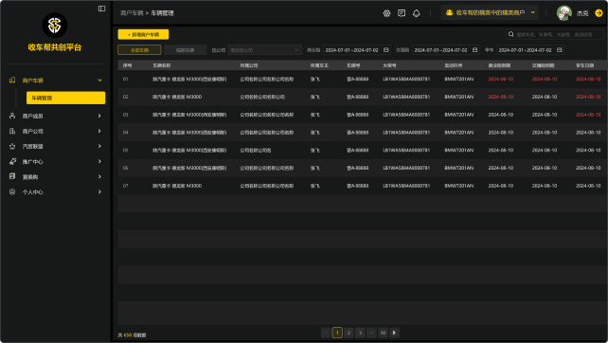
Task: Click the 商户车辆 truck icon in the sidebar
Action: (x=12, y=80)
